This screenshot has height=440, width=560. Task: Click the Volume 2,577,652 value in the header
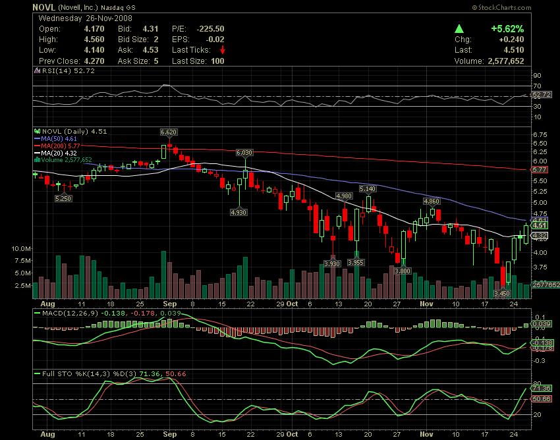pyautogui.click(x=506, y=61)
